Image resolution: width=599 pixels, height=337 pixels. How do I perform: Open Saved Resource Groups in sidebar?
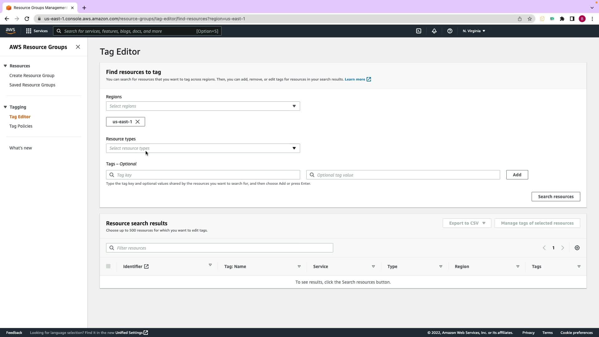[32, 85]
